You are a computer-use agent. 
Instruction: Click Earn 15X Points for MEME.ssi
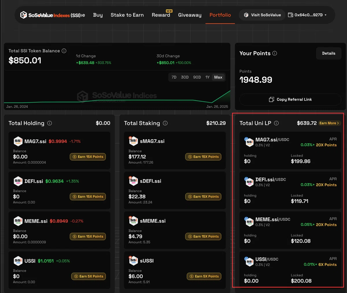tap(88, 236)
